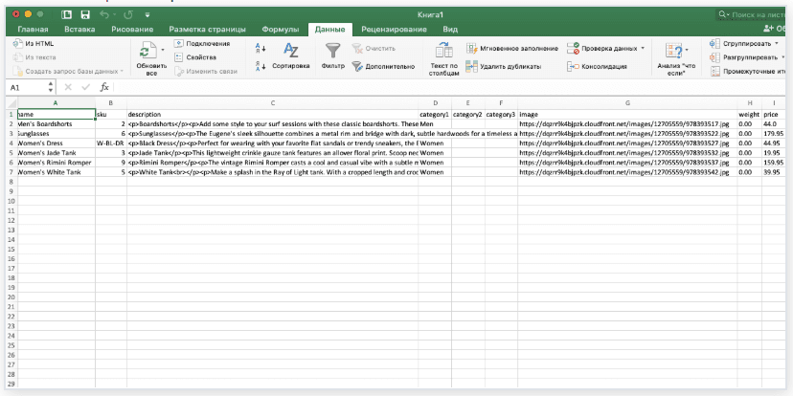793x396 pixels.
Task: Select the "Women's Jade Tank" cell
Action: point(57,152)
